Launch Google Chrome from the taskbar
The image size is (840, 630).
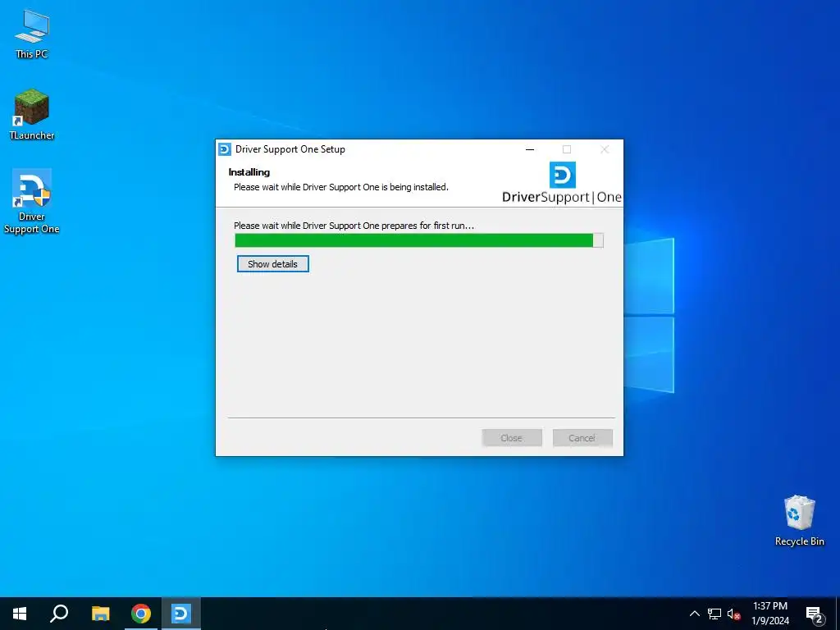click(141, 614)
